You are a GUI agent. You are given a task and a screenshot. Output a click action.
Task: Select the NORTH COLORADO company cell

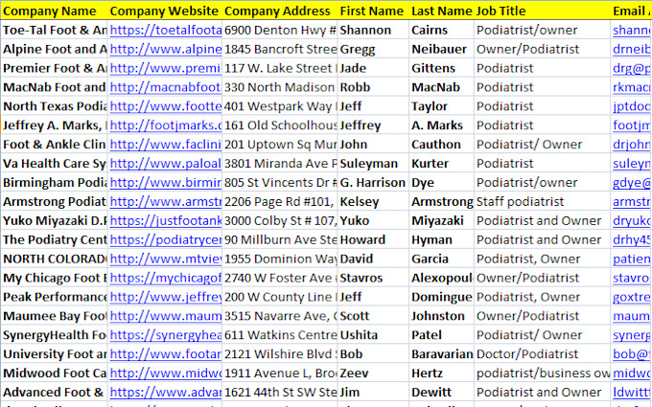(x=54, y=259)
